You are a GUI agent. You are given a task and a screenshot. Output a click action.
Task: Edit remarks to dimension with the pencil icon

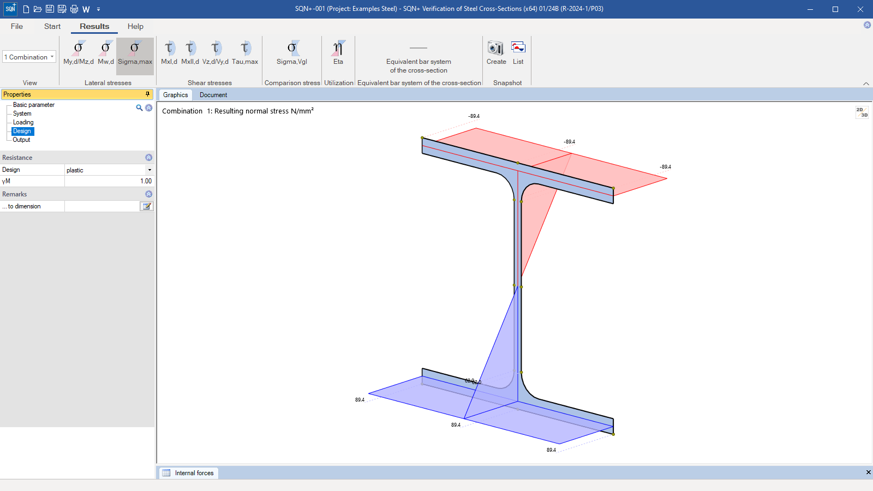click(146, 206)
